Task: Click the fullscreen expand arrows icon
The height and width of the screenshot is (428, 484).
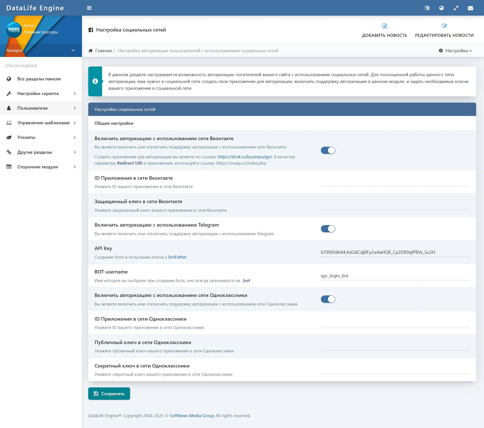Action: tap(456, 8)
